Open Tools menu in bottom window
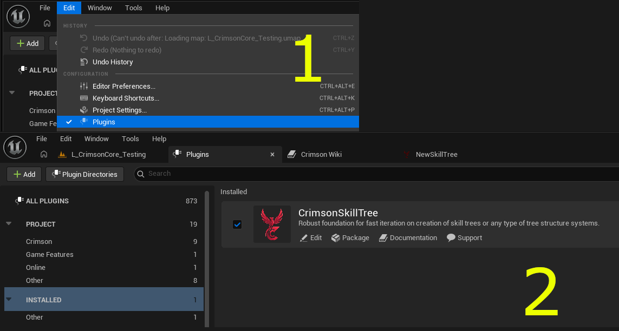Screen dimensions: 619x331 131,138
